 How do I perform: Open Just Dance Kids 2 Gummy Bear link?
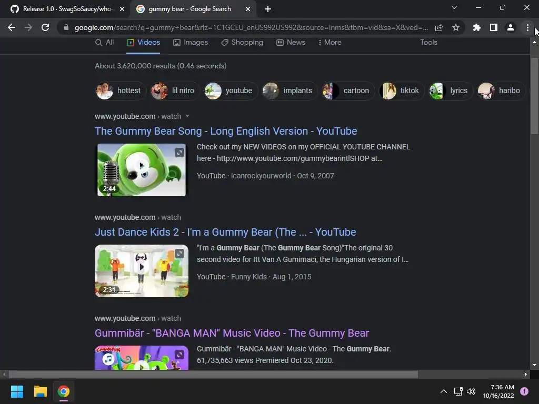[x=225, y=232]
